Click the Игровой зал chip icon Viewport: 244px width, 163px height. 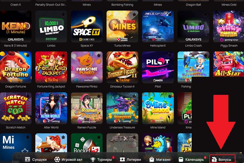[x=57, y=160]
